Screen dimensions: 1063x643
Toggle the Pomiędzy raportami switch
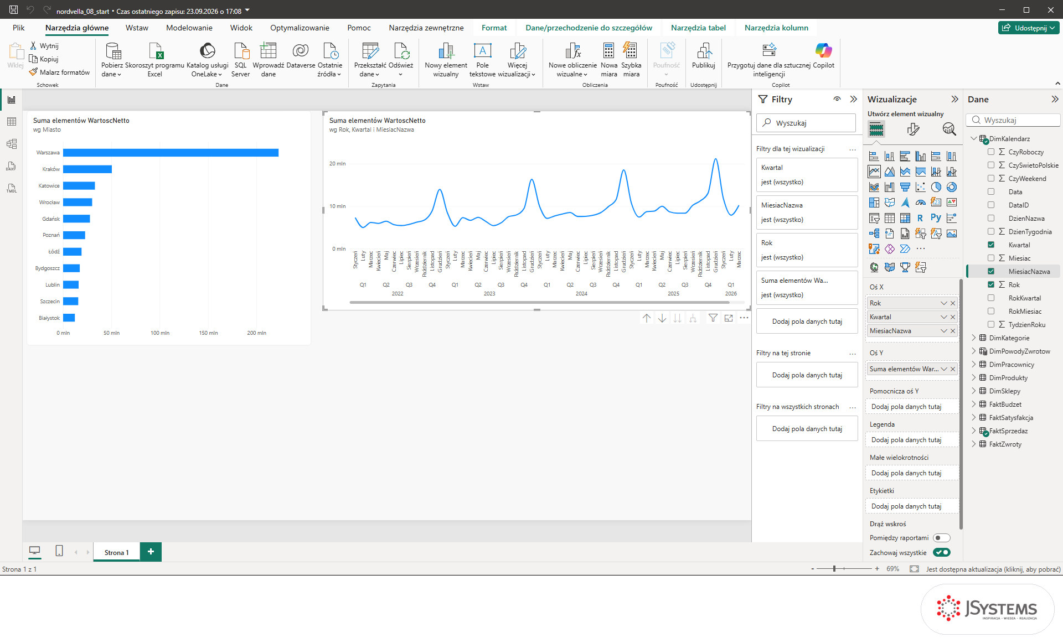click(941, 538)
